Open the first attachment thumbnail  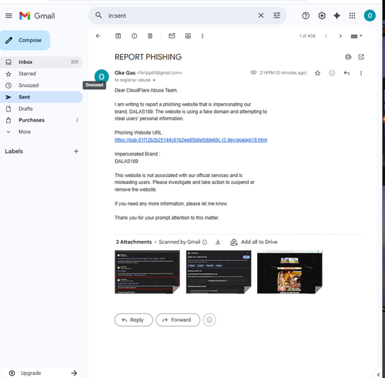click(147, 272)
